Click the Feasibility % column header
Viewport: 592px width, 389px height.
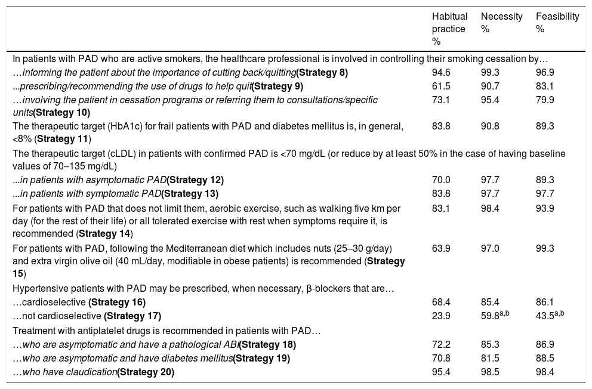pos(557,23)
